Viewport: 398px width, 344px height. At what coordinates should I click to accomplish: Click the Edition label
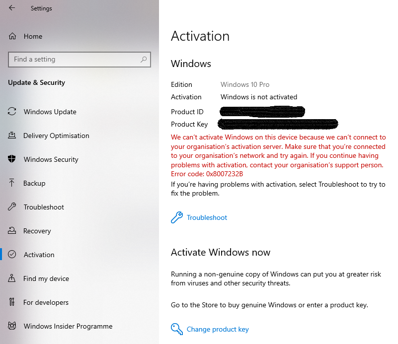(181, 84)
